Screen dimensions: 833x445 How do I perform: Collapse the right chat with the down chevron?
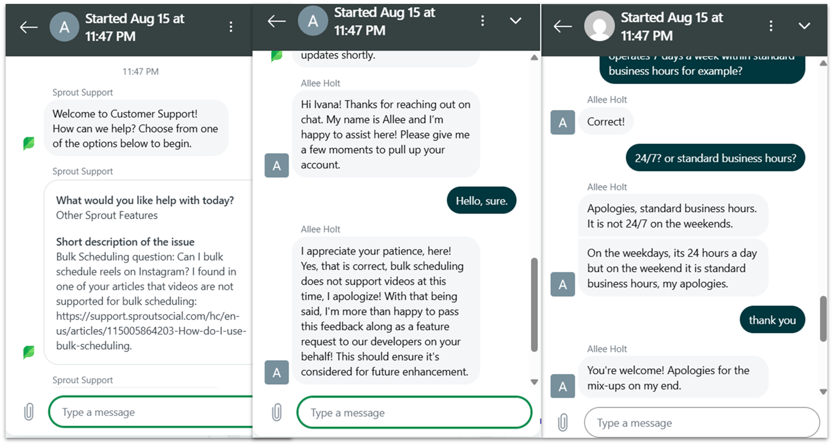(x=804, y=25)
